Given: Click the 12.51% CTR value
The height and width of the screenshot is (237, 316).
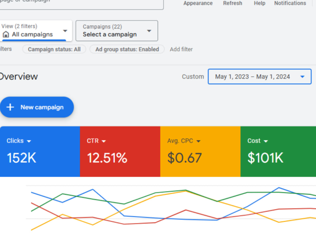Looking at the screenshot, I should pos(107,158).
